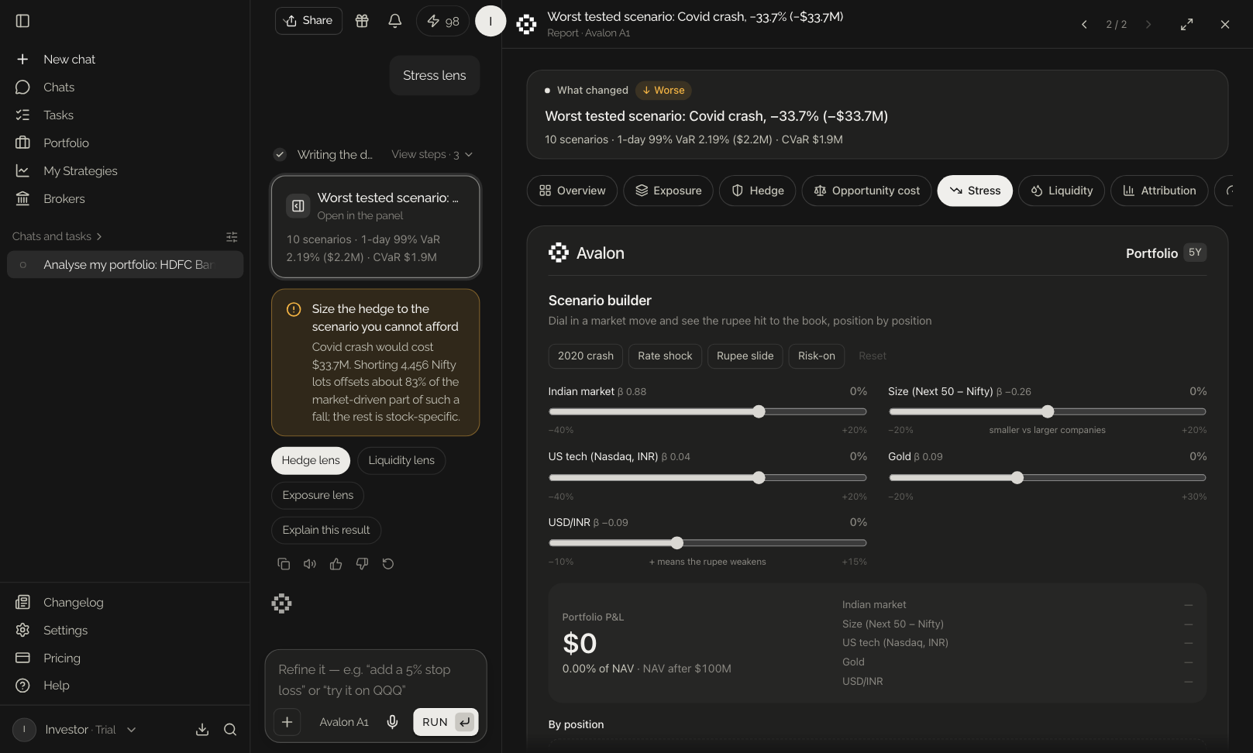1253x753 pixels.
Task: Give thumbs up to the response
Action: point(336,564)
